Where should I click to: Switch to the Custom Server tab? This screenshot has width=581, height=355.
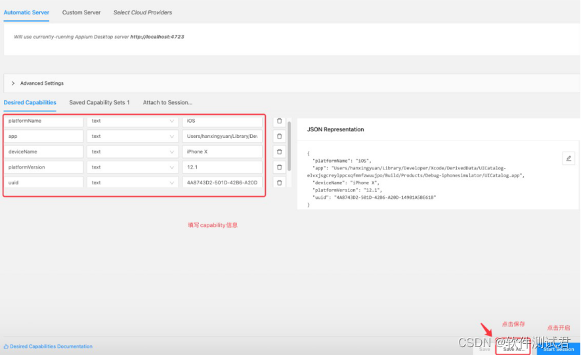click(81, 12)
